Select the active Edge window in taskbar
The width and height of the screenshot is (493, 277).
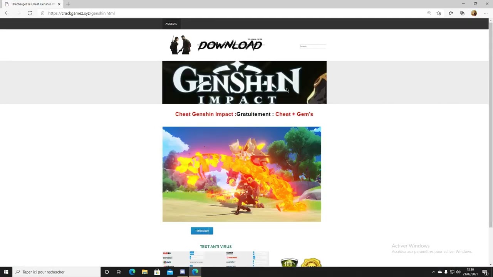195,272
